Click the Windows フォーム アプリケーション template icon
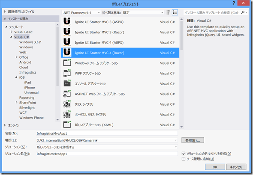 (67, 62)
